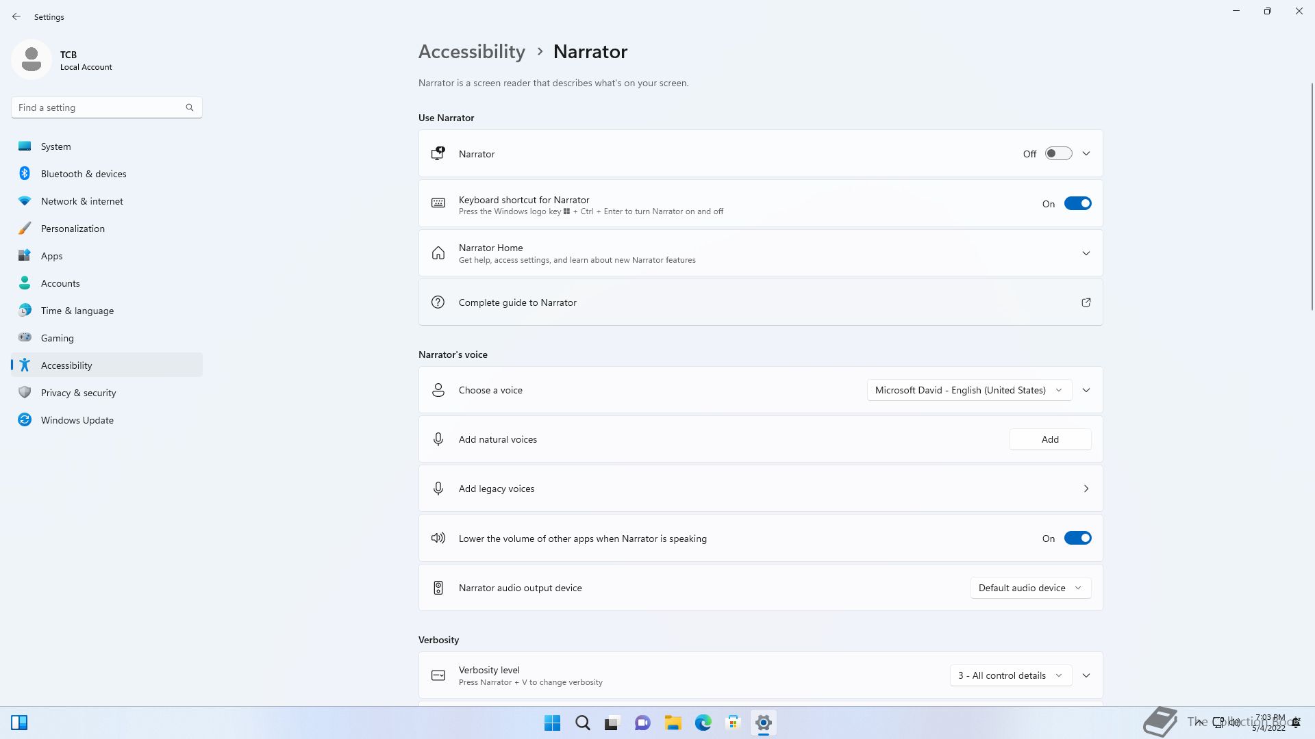
Task: Open Accounts settings
Action: point(107,283)
